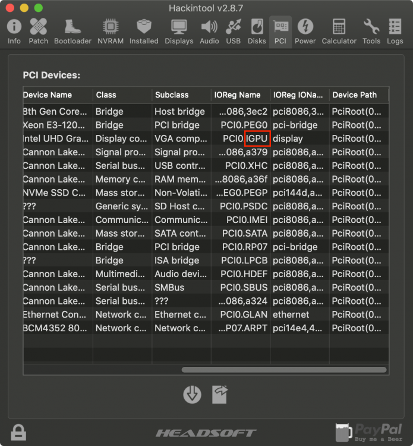413x446 pixels.
Task: Click the horizontal scrollbar thumb under the table
Action: pos(284,370)
